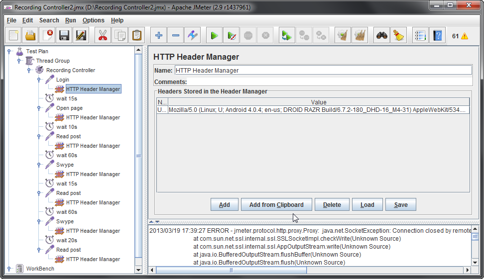Select HTTP Header Manager under Open page

(x=93, y=117)
